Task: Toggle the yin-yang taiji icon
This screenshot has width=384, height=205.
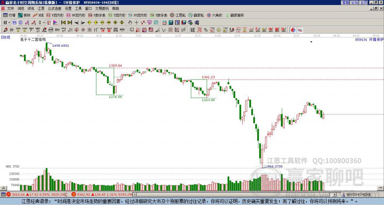Action: coord(293,30)
